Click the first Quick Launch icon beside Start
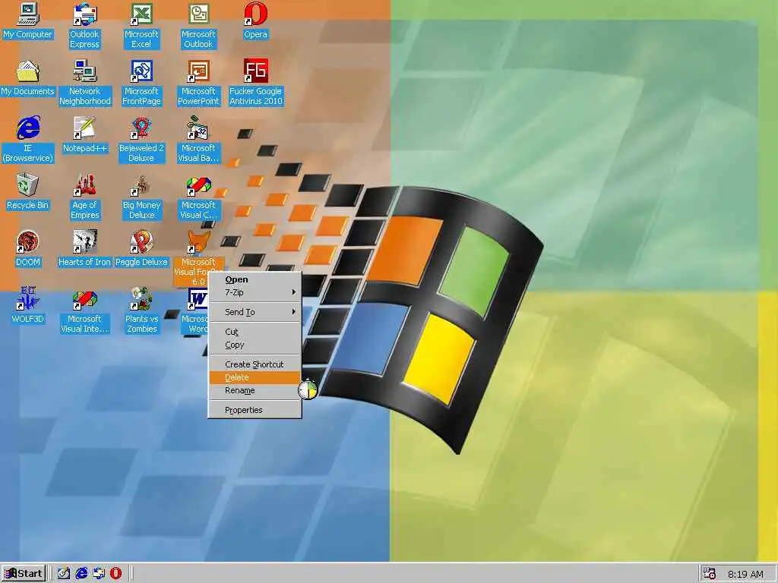The image size is (778, 583). [64, 574]
